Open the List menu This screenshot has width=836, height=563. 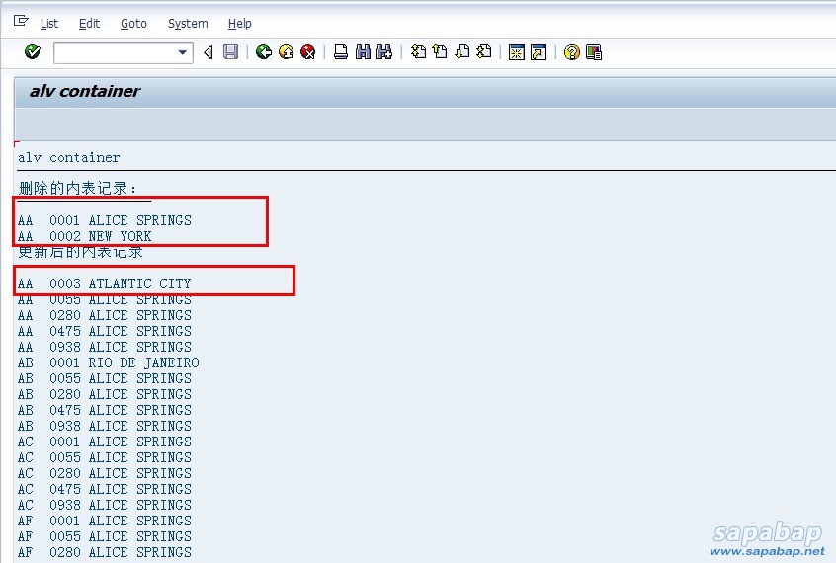pos(48,23)
